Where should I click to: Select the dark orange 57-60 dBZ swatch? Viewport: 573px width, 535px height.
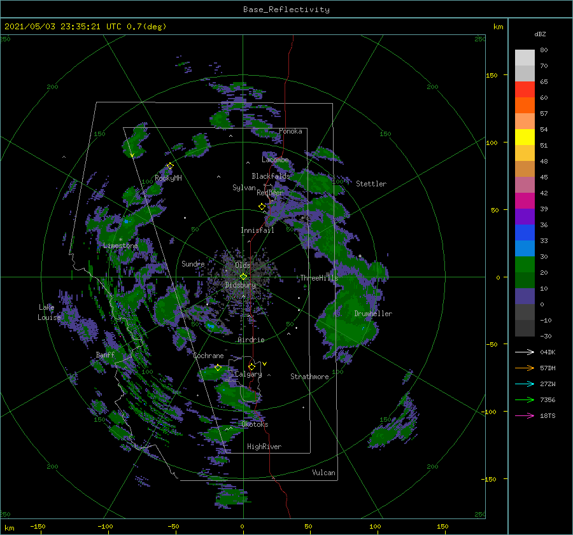pos(525,106)
